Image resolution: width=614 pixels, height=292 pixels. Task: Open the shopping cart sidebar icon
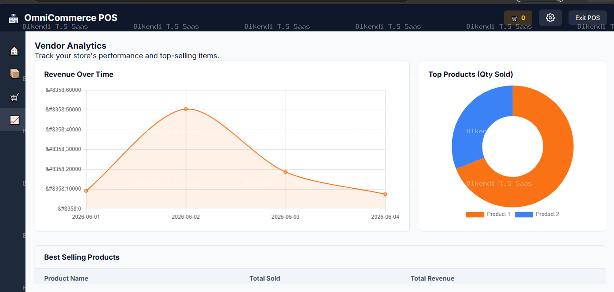tap(14, 97)
